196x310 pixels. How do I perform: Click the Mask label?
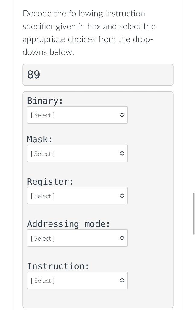(39, 139)
